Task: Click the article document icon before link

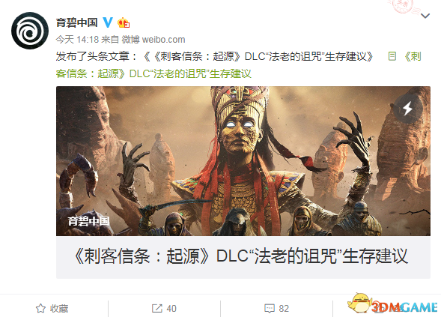Action: (x=392, y=56)
